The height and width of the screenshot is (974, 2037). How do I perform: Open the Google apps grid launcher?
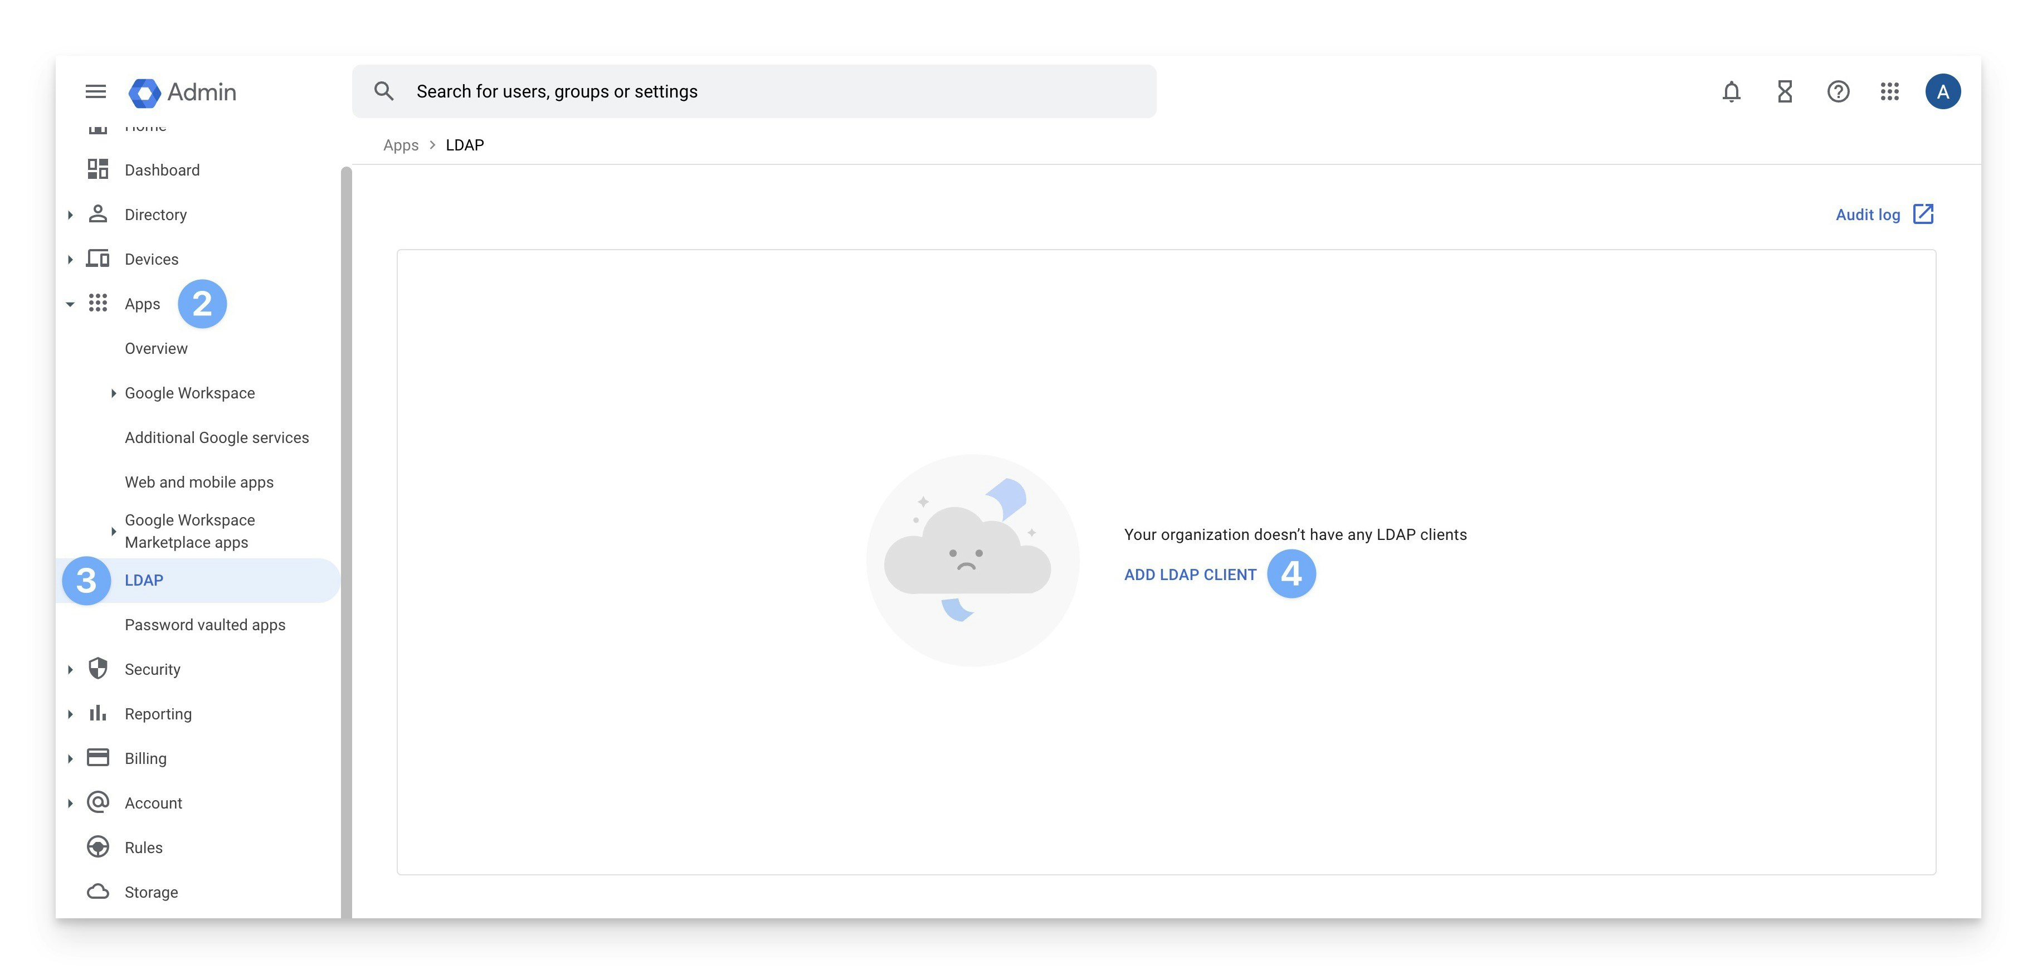(1889, 92)
